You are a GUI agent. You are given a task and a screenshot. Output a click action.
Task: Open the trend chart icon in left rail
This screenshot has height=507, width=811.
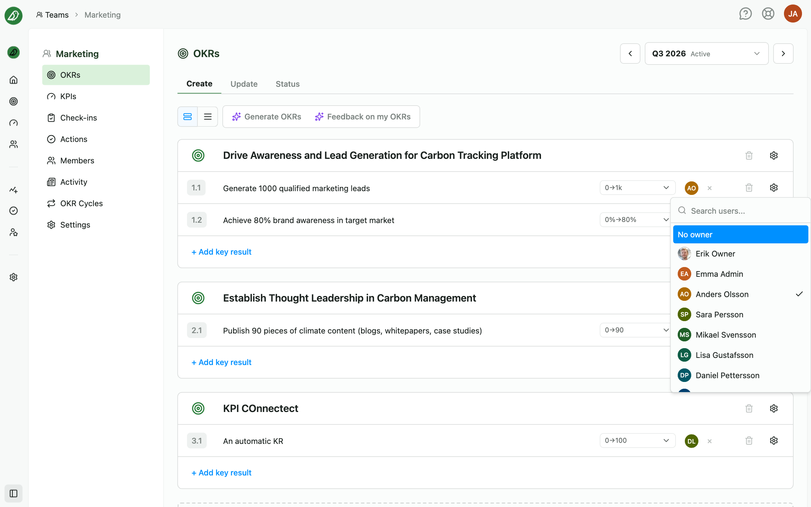14,190
